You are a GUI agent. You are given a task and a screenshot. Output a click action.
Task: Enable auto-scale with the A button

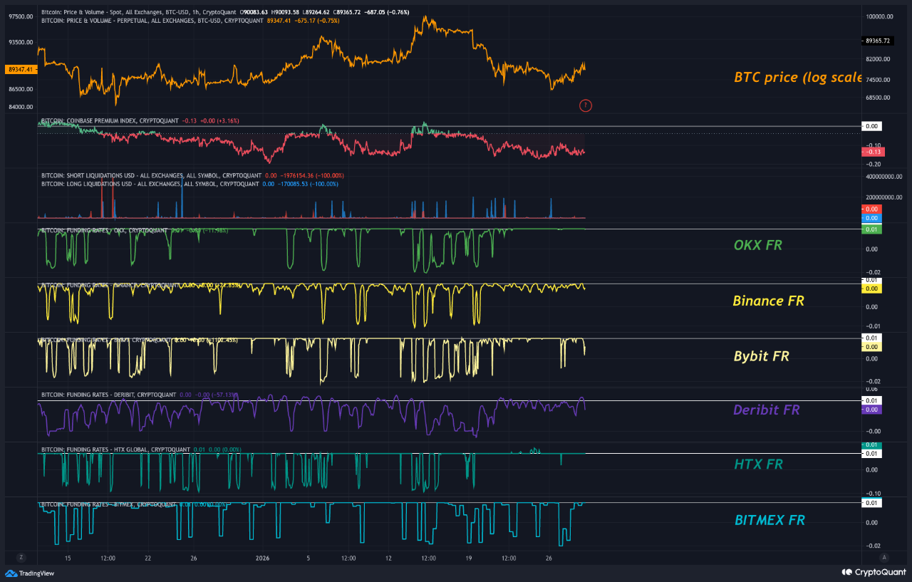pyautogui.click(x=883, y=558)
